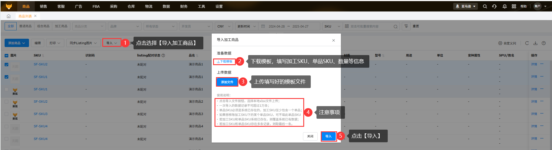
Task: Uncheck the 无图 SF-SKU1 row checkbox
Action: 7,77
